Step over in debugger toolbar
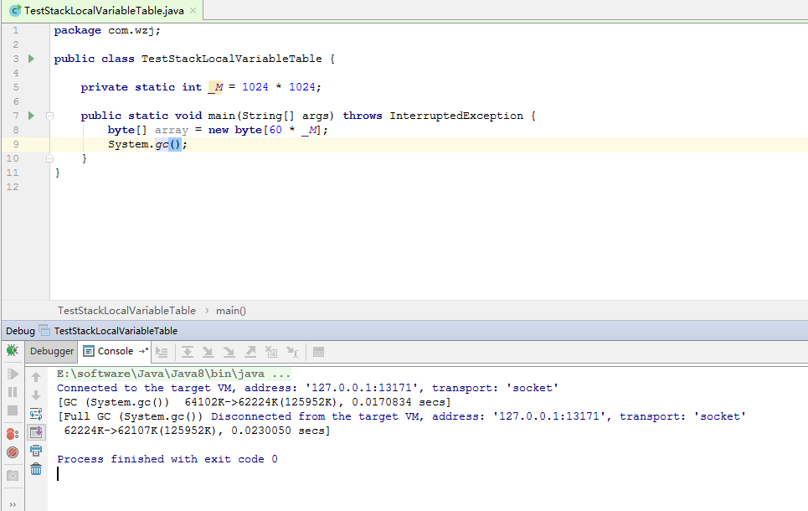The image size is (808, 511). pos(187,352)
